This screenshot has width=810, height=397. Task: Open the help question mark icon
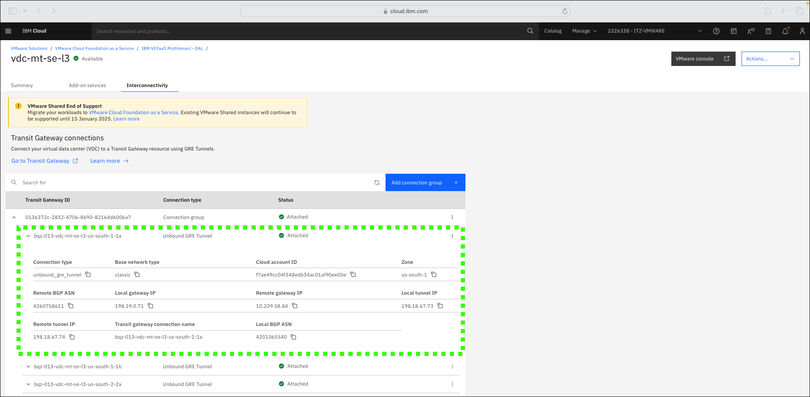pyautogui.click(x=716, y=31)
